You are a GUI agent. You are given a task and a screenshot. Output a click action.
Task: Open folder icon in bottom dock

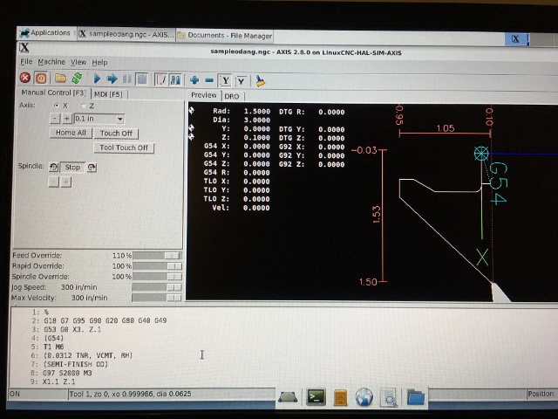coord(416,397)
